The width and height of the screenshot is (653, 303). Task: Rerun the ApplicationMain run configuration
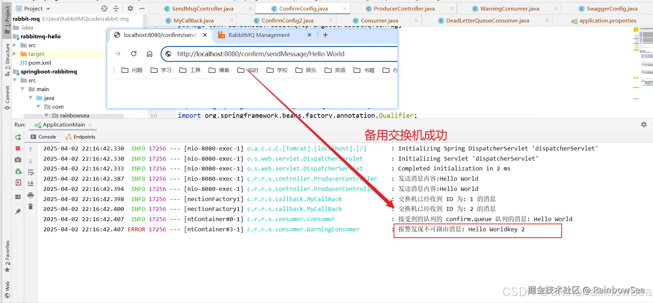pos(18,137)
